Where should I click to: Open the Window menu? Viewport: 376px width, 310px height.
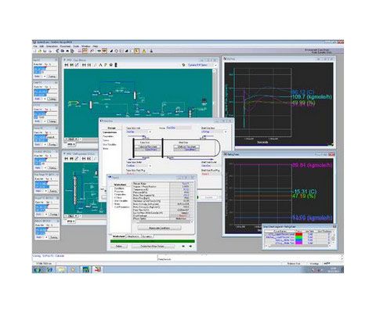click(86, 46)
